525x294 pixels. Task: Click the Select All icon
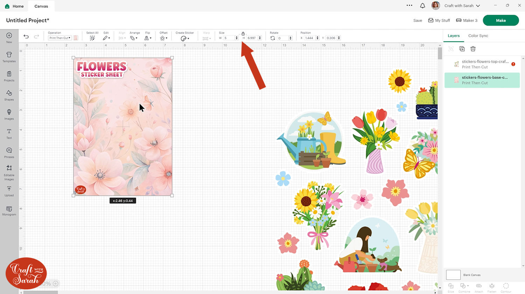(x=92, y=38)
